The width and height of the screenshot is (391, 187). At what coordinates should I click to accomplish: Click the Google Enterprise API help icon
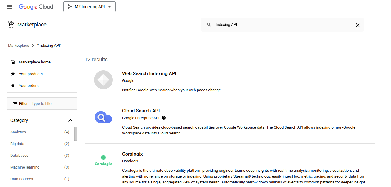[164, 118]
